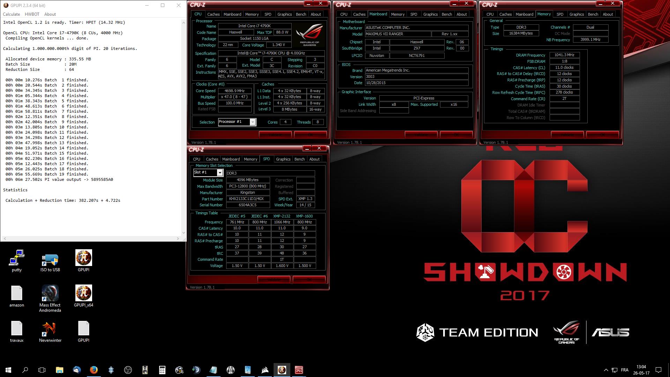The width and height of the screenshot is (670, 377).
Task: Click the Intel Core i7 4790K name field
Action: click(x=255, y=26)
